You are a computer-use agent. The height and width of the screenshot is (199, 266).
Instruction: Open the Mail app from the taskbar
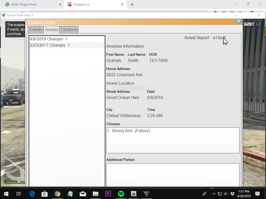[83, 194]
